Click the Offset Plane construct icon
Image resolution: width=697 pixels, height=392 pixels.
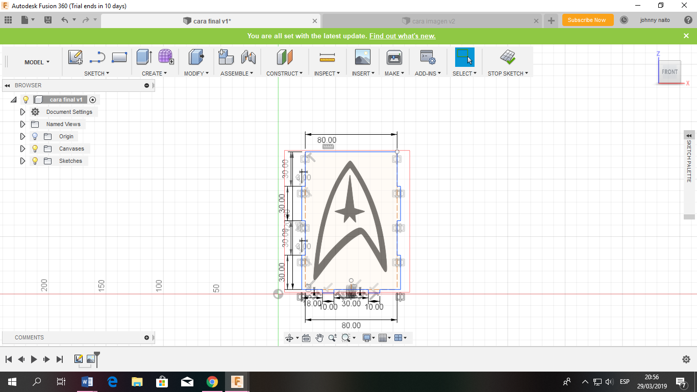tap(285, 57)
